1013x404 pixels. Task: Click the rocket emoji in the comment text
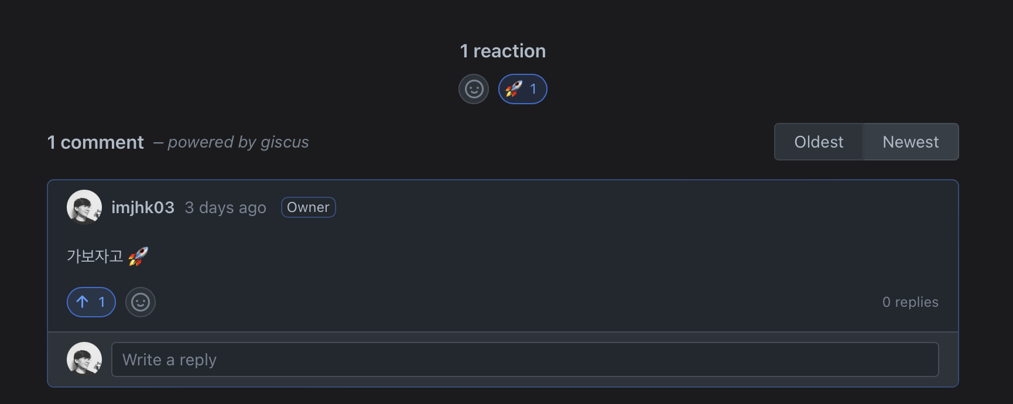(138, 256)
